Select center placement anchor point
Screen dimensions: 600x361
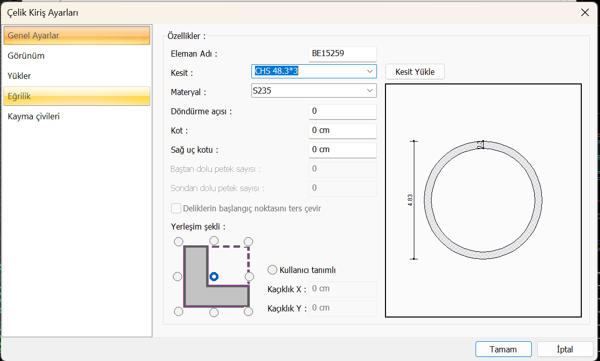click(214, 277)
